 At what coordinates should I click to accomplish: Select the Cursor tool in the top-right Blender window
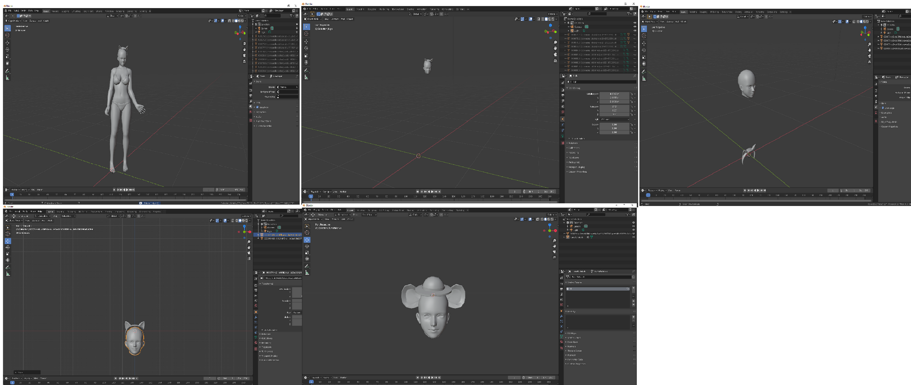[x=644, y=36]
